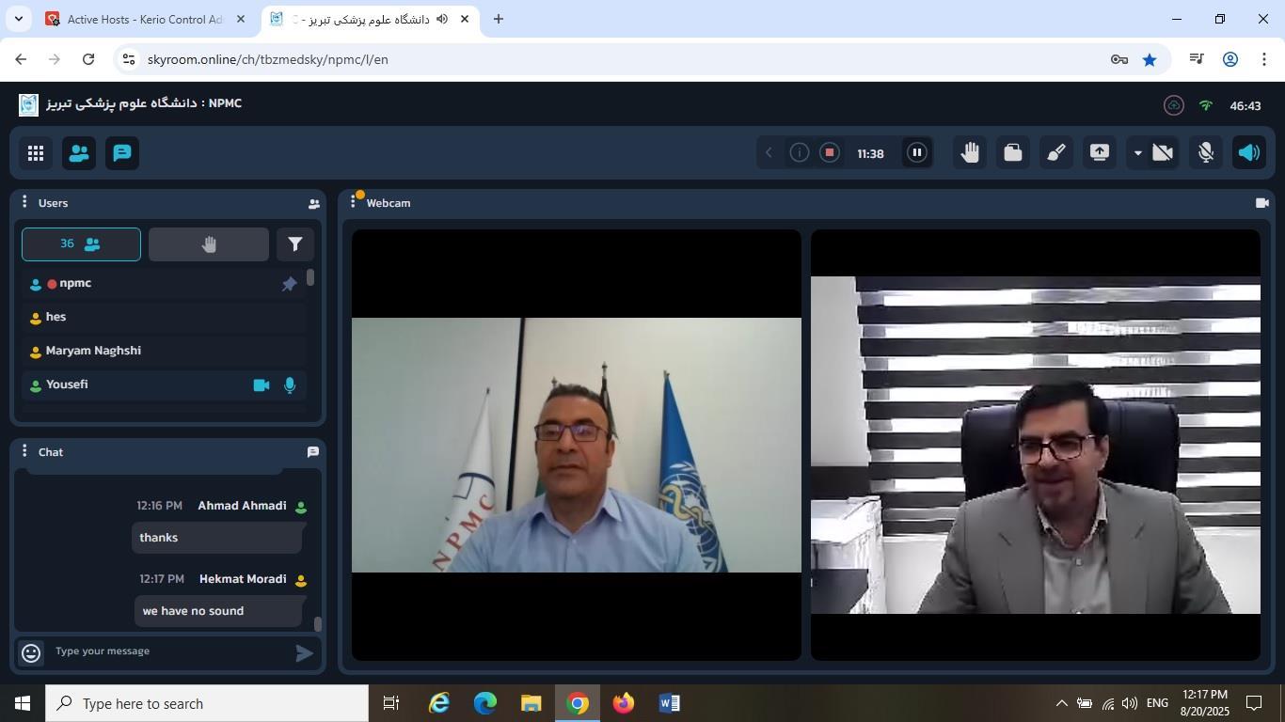Open the apps grid menu

coord(36,153)
